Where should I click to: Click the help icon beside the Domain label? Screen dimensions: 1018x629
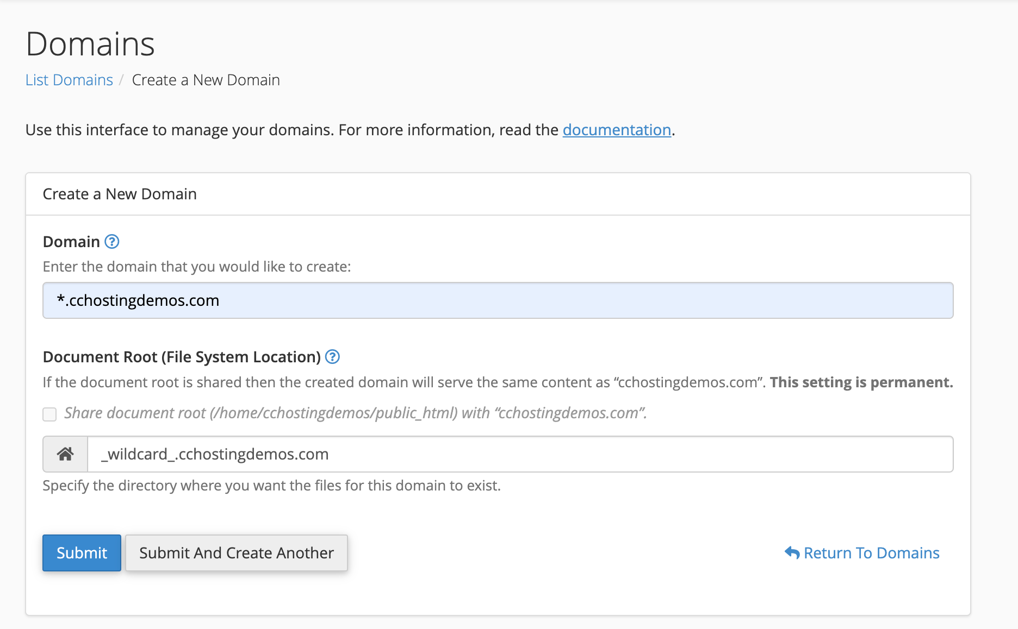(111, 242)
